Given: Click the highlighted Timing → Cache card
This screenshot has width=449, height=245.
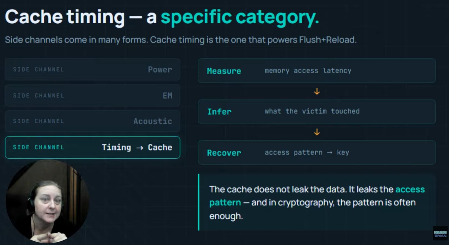Looking at the screenshot, I should coord(92,147).
